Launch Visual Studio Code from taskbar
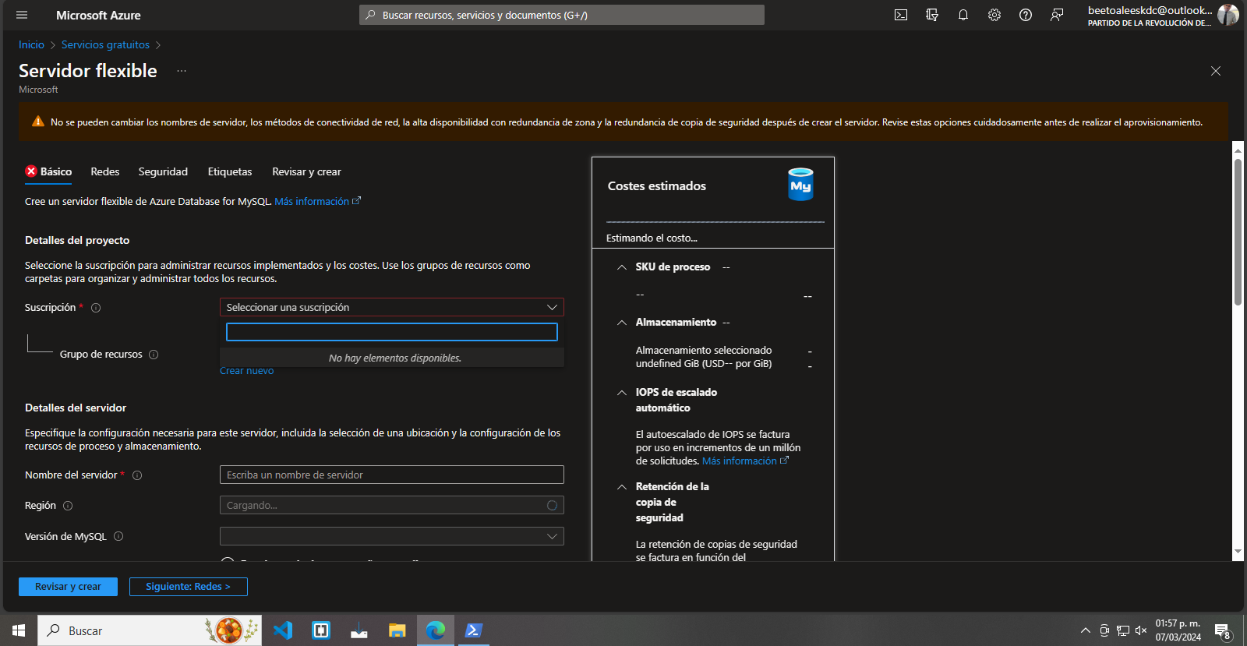The height and width of the screenshot is (646, 1247). 283,630
